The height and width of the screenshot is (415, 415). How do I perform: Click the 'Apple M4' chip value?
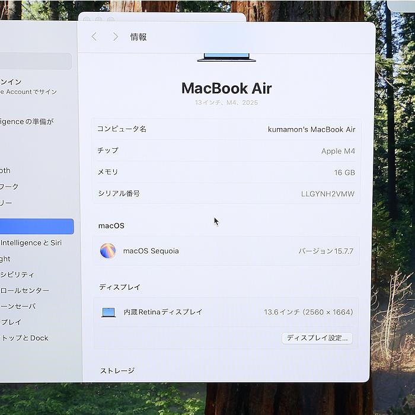tap(338, 151)
